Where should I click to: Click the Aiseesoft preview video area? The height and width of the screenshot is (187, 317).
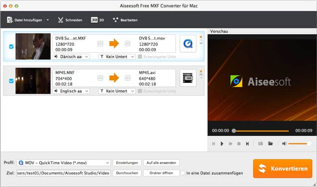[x=262, y=80]
